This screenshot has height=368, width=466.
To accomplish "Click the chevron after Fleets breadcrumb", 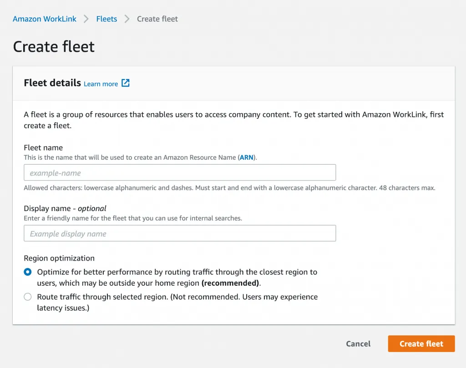I will [127, 19].
